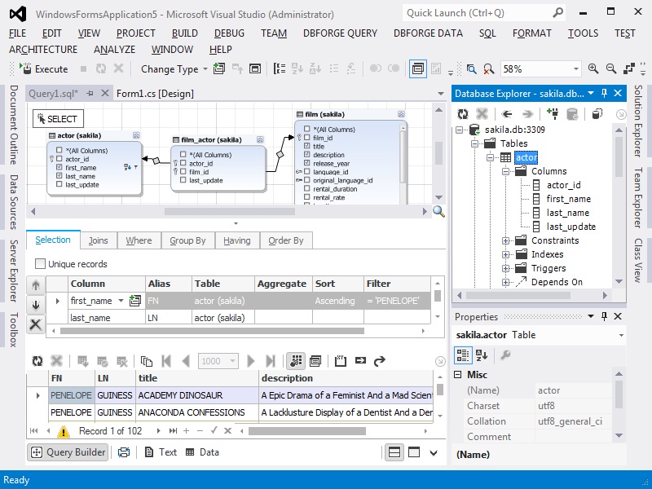
Task: Click the move row up arrow button
Action: (x=36, y=285)
